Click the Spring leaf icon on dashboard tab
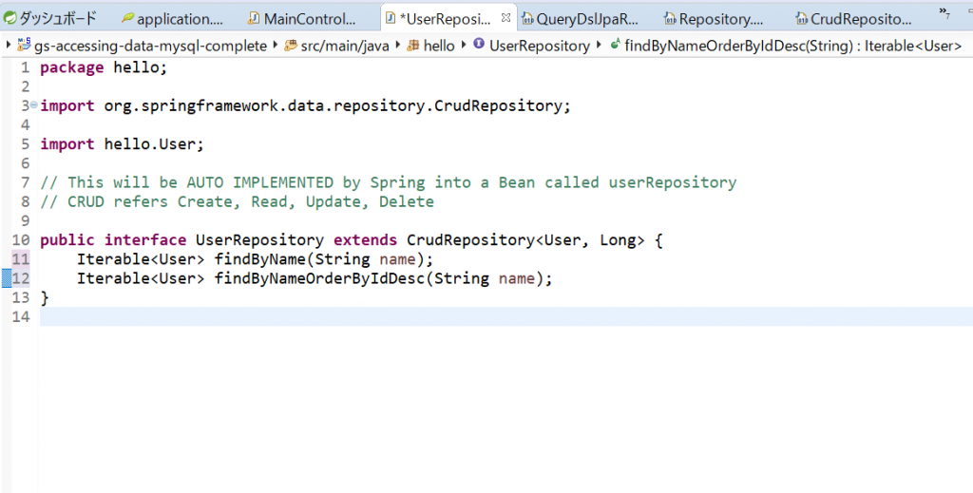This screenshot has width=973, height=493. click(x=11, y=19)
